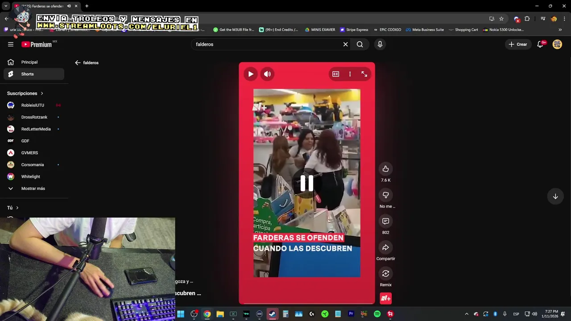Open Chrome extensions puzzle icon
Screen dimensions: 571x321
527,19
